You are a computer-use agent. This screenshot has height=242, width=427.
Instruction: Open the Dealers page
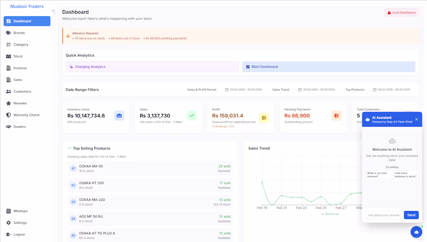click(x=9, y=126)
